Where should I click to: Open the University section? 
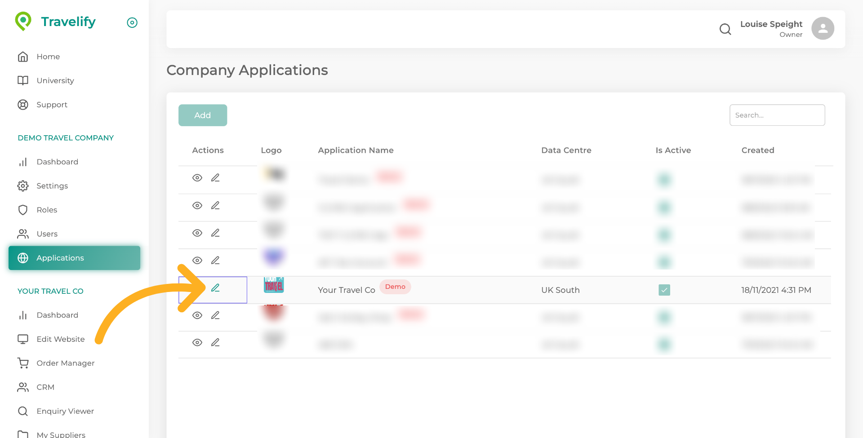coord(55,80)
